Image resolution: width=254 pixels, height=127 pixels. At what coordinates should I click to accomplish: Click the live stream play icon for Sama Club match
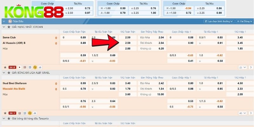(x=20, y=67)
